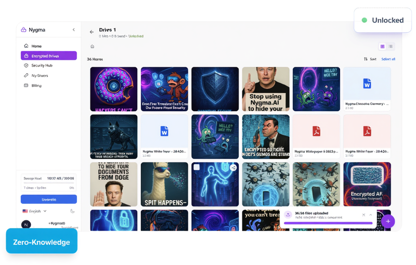Toggle dark mode with moon icon

coord(72,211)
